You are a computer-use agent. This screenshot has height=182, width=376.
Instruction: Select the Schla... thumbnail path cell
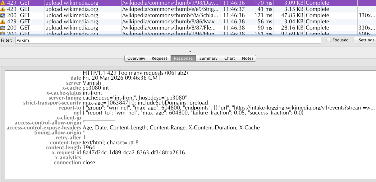pos(170,15)
